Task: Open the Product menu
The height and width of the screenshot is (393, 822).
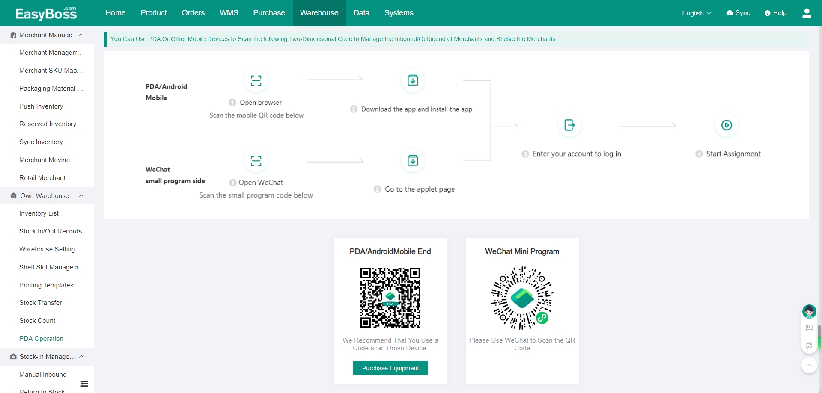Action: point(154,13)
